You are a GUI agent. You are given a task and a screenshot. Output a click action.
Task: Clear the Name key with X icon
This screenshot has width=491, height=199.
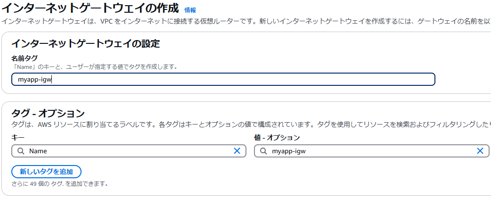click(237, 151)
